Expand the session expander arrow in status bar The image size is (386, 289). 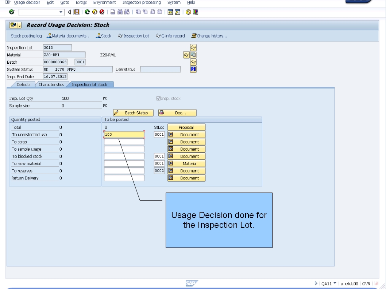316,283
